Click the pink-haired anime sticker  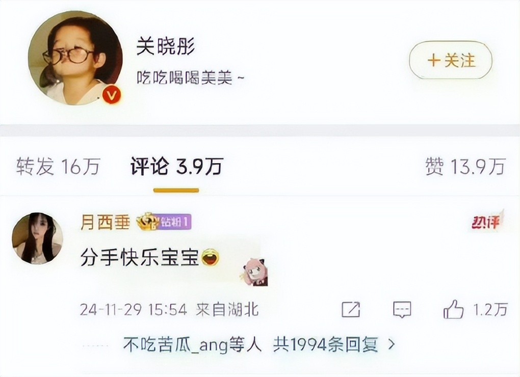(x=254, y=272)
